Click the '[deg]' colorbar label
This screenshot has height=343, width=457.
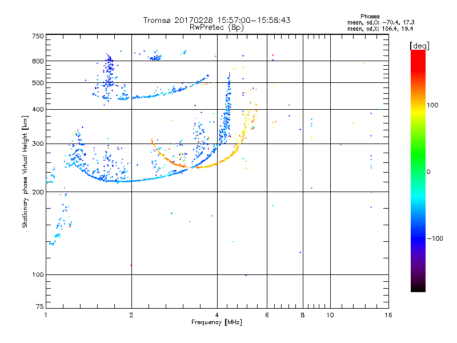point(419,46)
